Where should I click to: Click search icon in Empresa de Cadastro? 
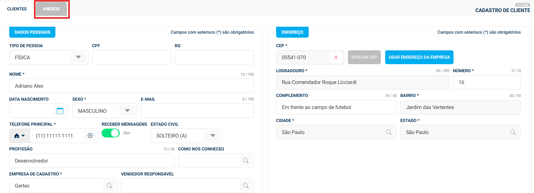[x=109, y=186]
